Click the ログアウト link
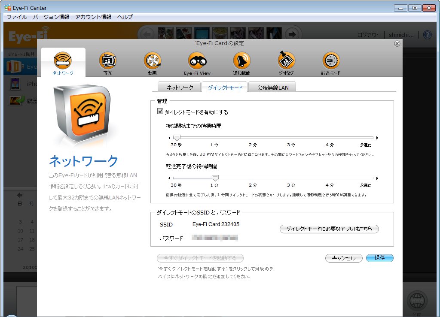Screen dimensions: 440x317 coord(368,35)
